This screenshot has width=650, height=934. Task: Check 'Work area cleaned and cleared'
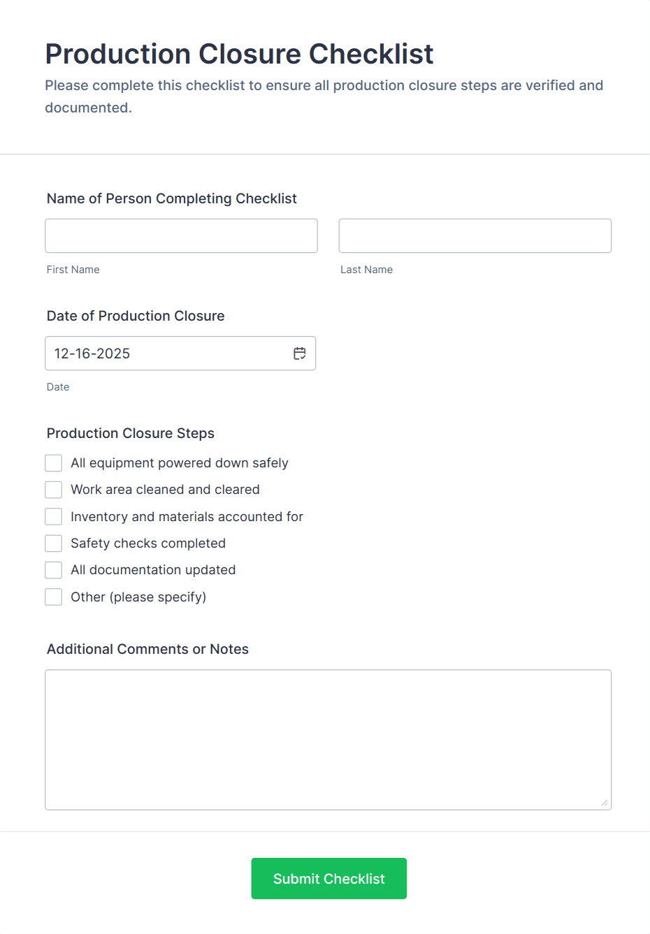(53, 490)
